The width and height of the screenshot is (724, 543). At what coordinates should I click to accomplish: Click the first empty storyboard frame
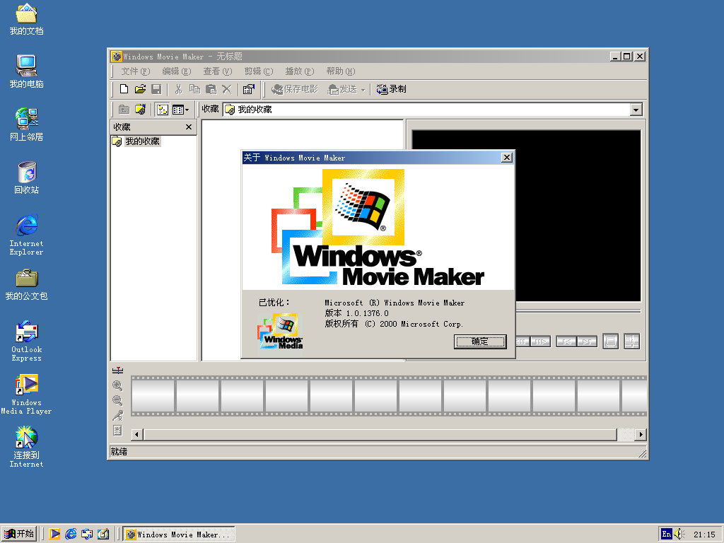153,396
